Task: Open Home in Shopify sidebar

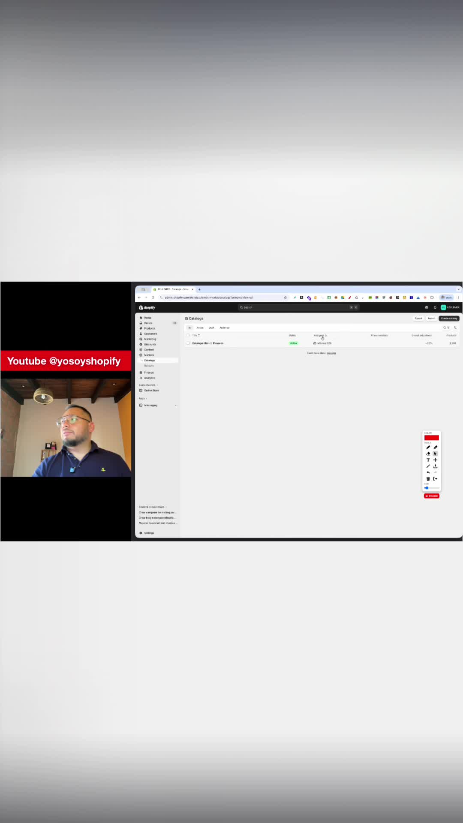Action: [147, 318]
